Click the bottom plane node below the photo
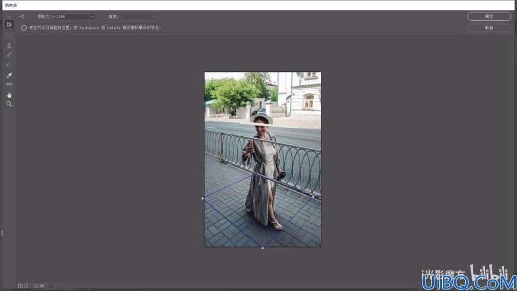Image resolution: width=517 pixels, height=291 pixels. point(263,248)
